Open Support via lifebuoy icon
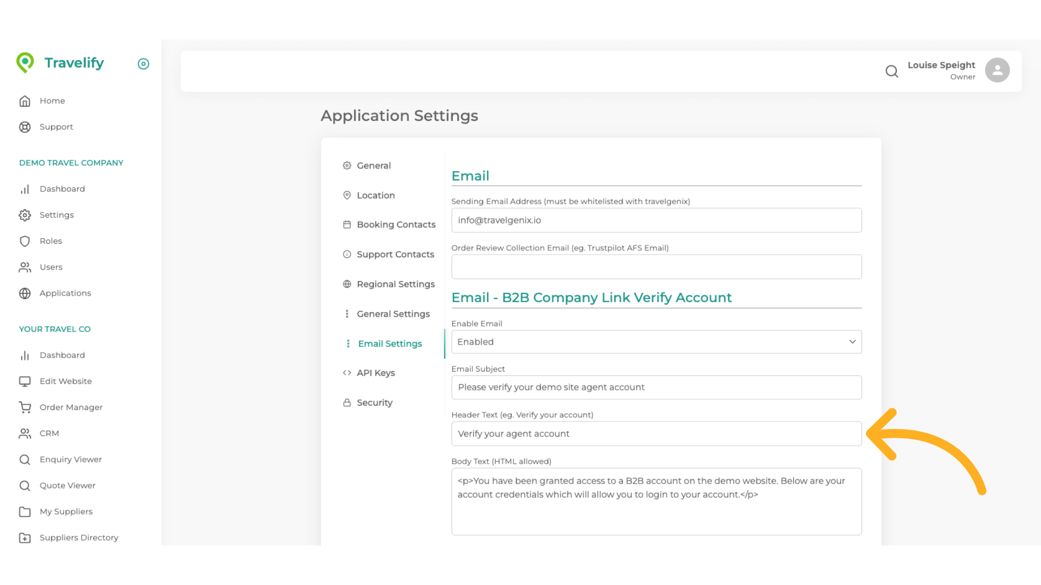Screen dimensions: 1041x585 coord(25,127)
